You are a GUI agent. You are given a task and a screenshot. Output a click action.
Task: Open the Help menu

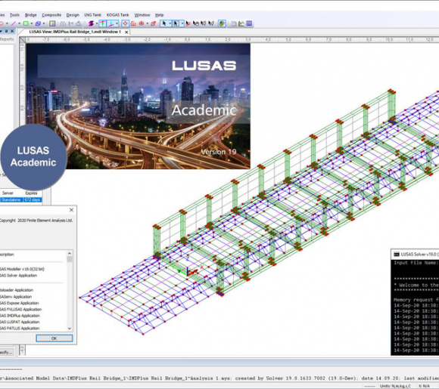[x=159, y=15]
